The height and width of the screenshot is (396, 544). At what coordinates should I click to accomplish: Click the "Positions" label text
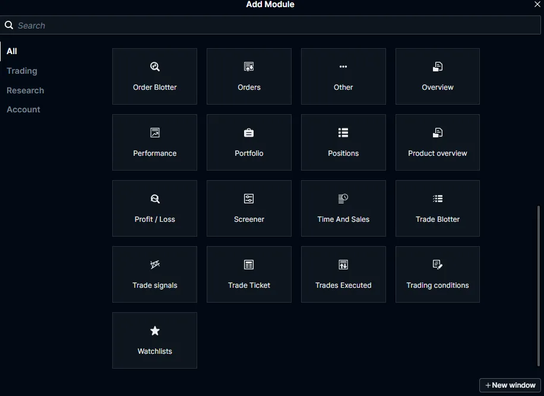343,153
